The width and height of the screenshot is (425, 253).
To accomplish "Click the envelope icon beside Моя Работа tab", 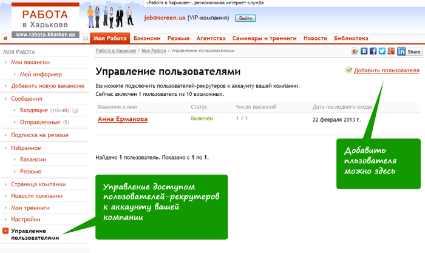I will [86, 38].
